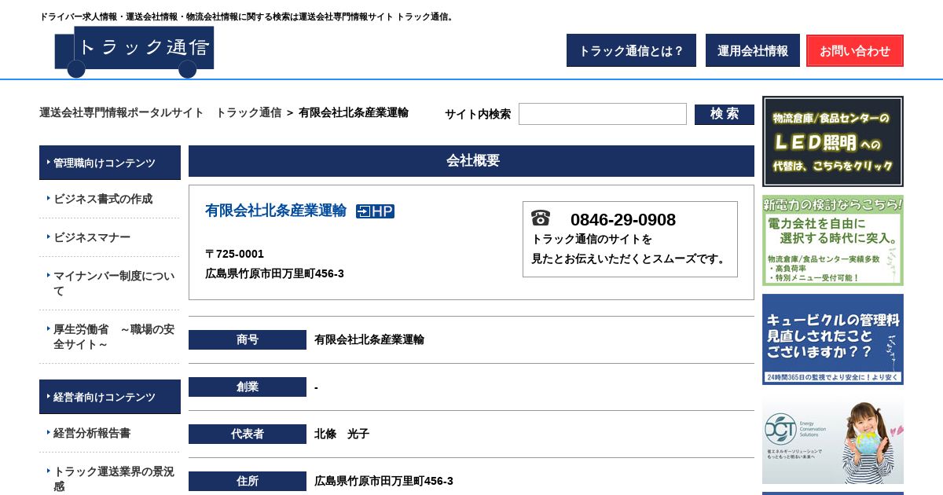This screenshot has width=943, height=495.
Task: Click the red お問い合わせ button
Action: pyautogui.click(x=855, y=50)
